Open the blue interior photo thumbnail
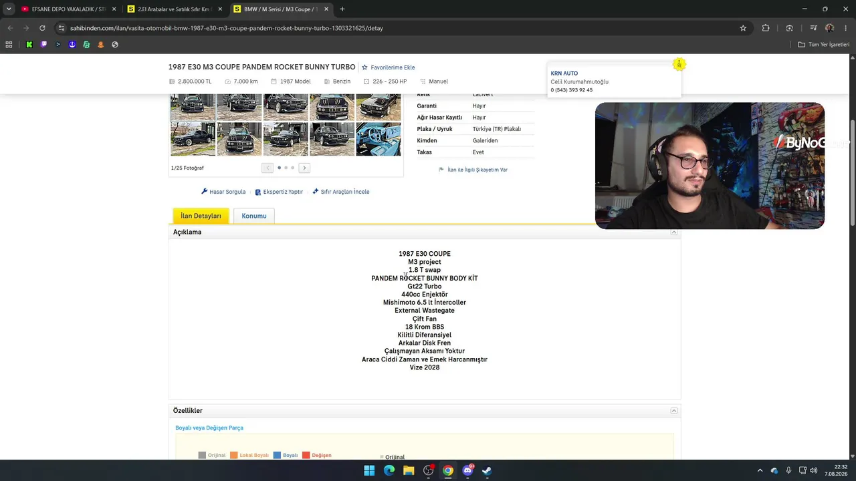The height and width of the screenshot is (481, 856). pyautogui.click(x=379, y=139)
